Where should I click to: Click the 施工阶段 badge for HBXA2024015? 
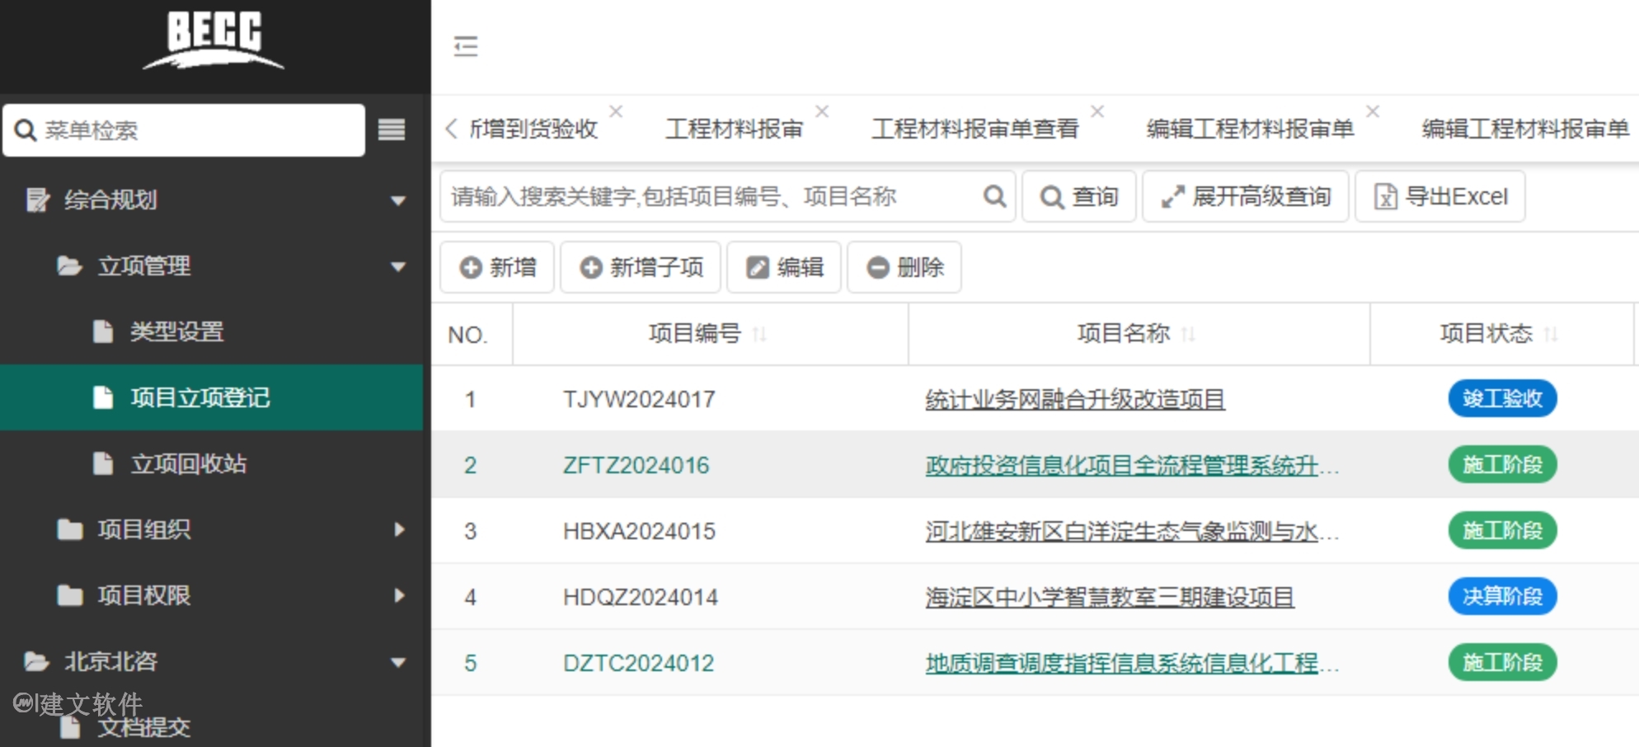[1502, 530]
